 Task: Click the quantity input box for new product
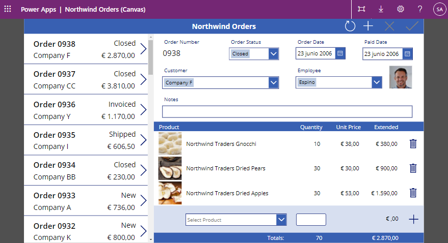coord(311,220)
